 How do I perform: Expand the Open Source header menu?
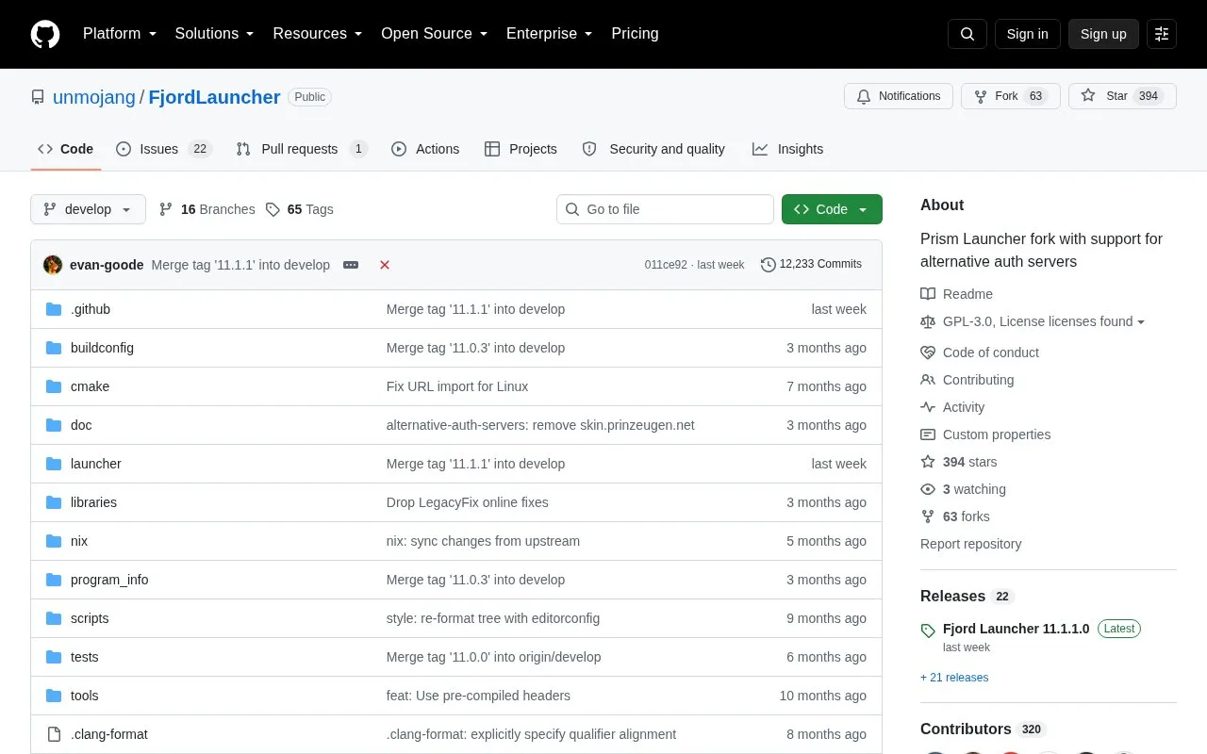pyautogui.click(x=434, y=34)
